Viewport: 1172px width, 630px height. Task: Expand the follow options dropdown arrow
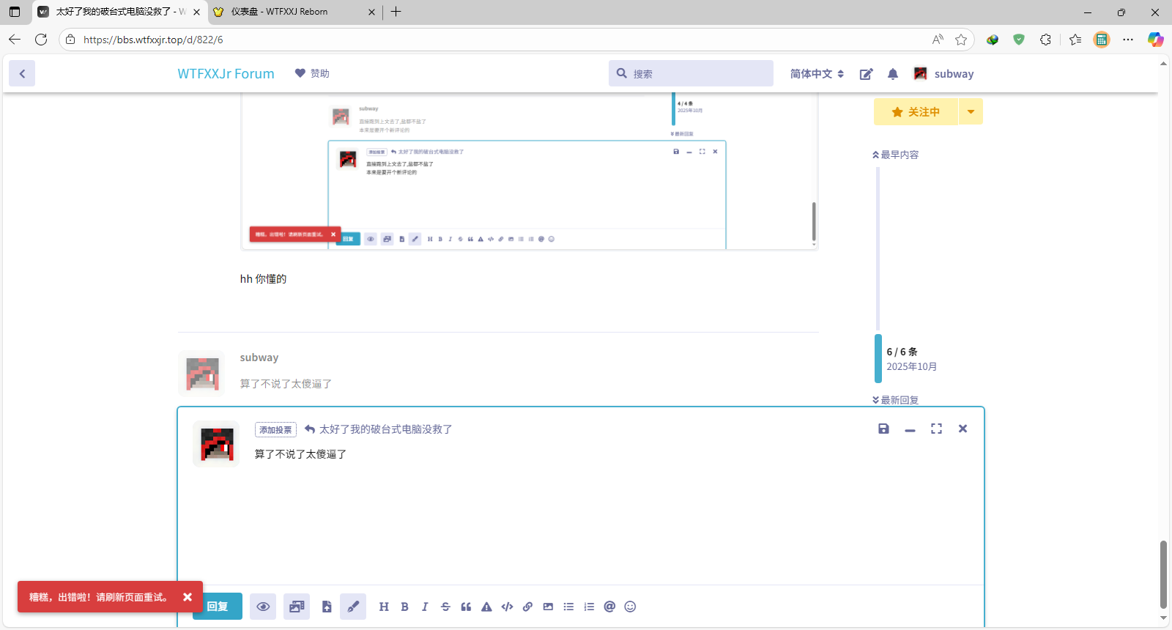pyautogui.click(x=971, y=112)
